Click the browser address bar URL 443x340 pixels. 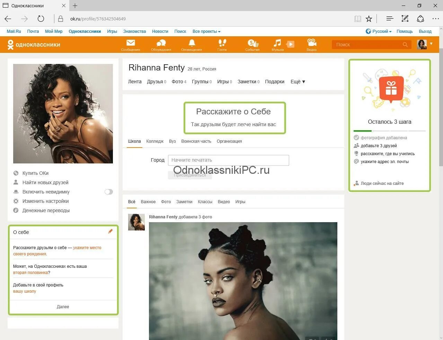point(98,19)
